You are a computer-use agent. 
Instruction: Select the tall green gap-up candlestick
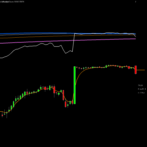(75, 85)
